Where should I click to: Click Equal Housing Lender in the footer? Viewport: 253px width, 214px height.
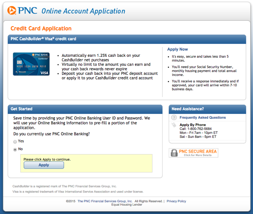[x=126, y=204]
